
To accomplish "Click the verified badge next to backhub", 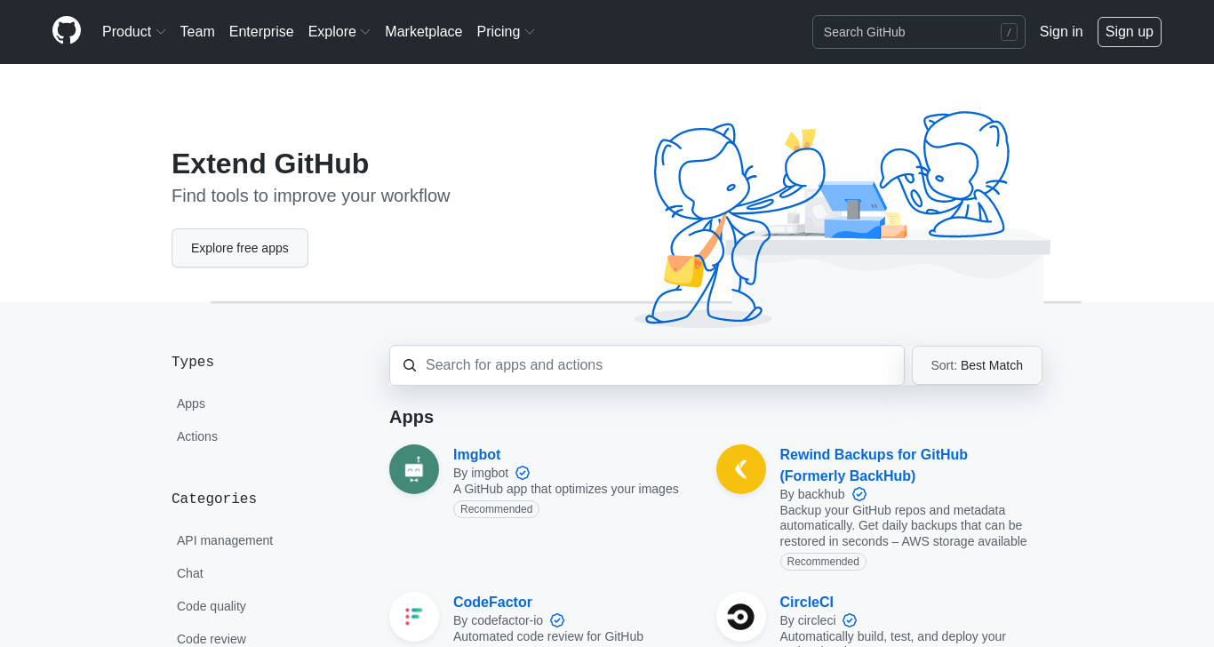I will click(859, 494).
